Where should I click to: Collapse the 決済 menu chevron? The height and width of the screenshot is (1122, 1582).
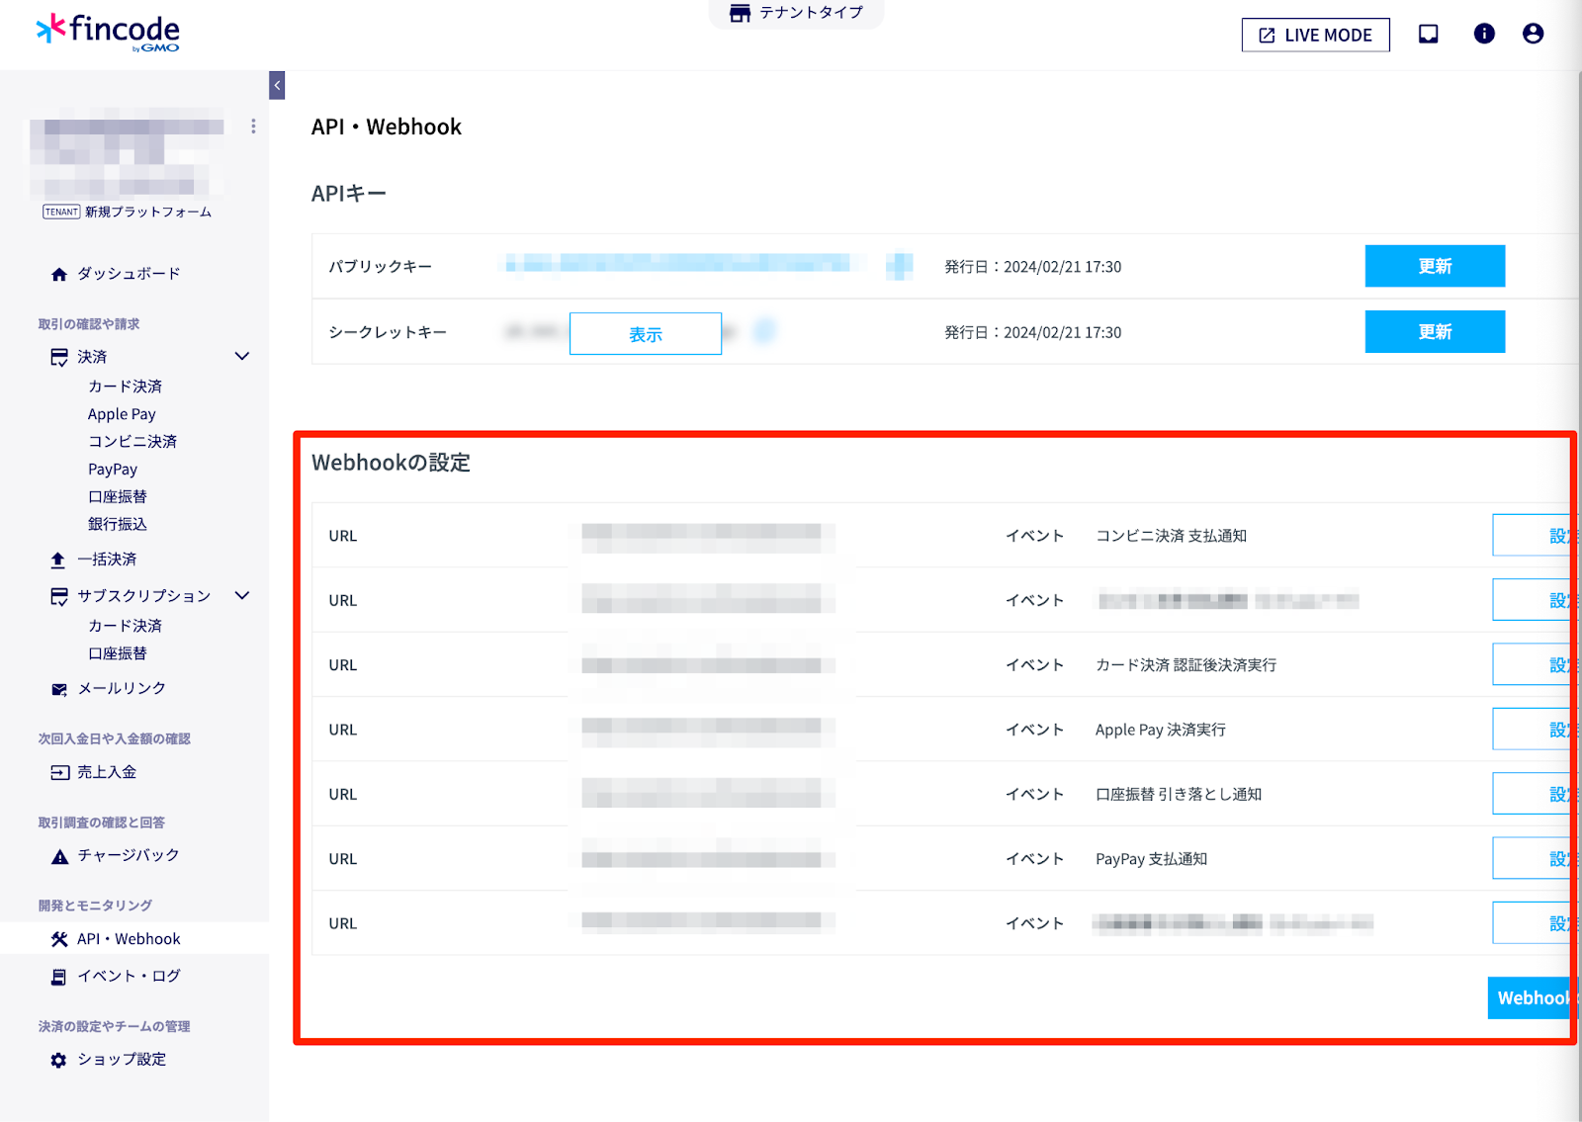click(242, 356)
